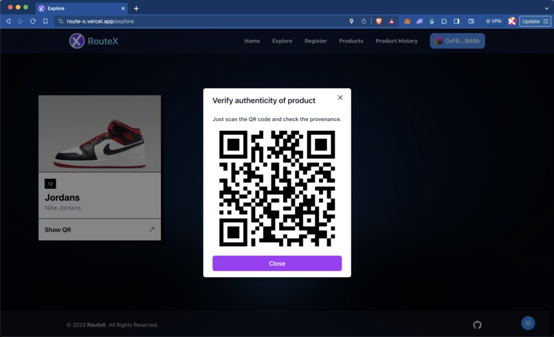554x337 pixels.
Task: Select the Explore browser tab
Action: point(81,8)
